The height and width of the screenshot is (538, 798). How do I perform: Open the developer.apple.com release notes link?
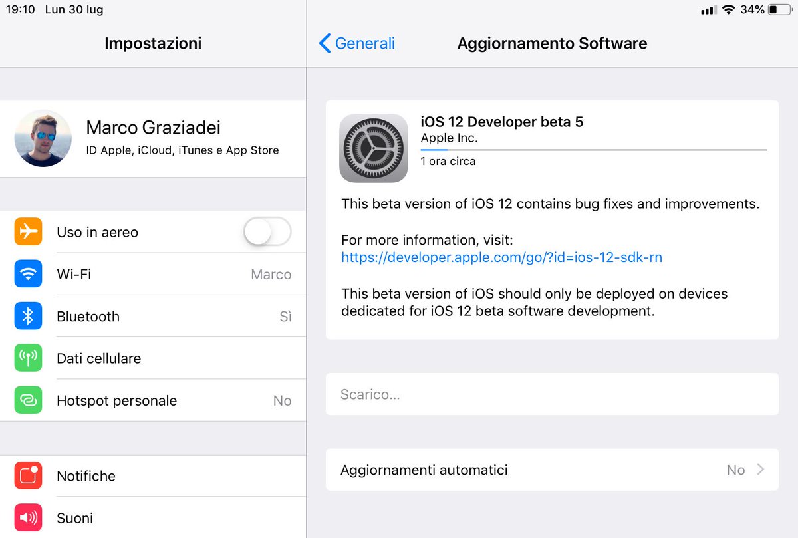pyautogui.click(x=501, y=257)
